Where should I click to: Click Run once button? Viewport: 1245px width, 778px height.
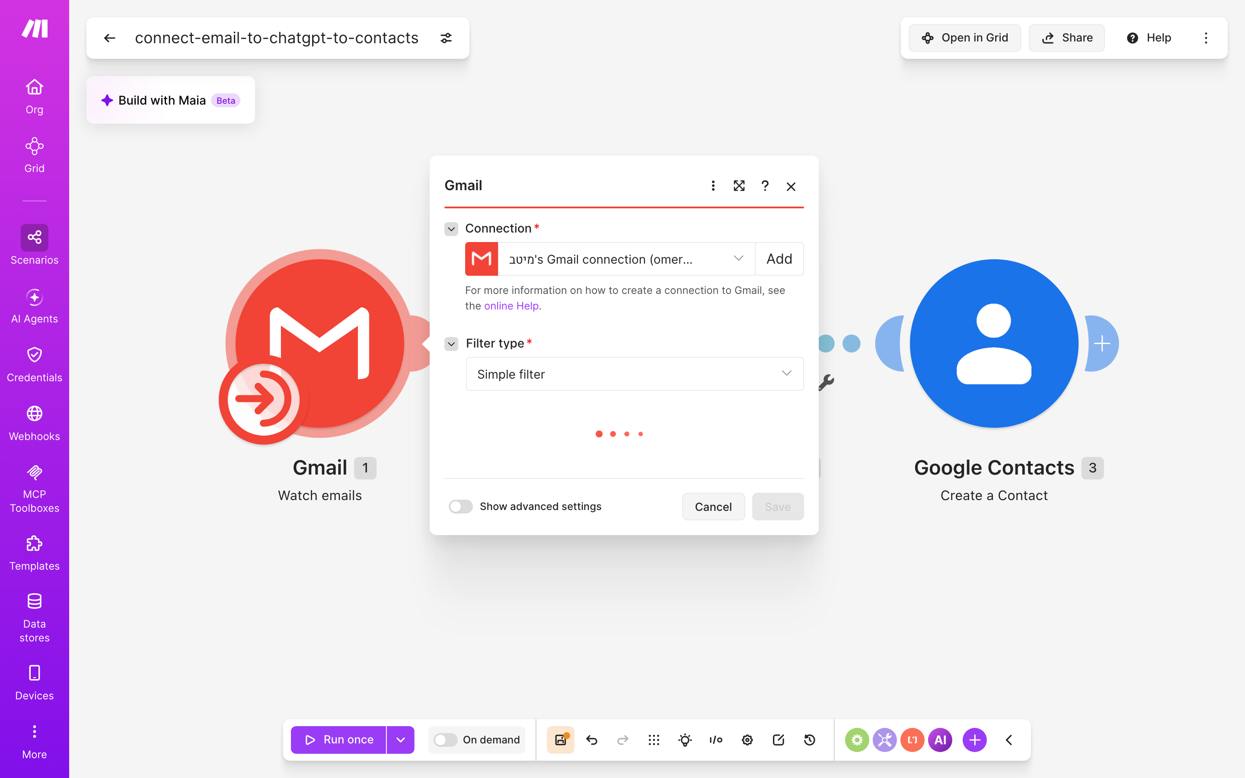[x=338, y=740]
